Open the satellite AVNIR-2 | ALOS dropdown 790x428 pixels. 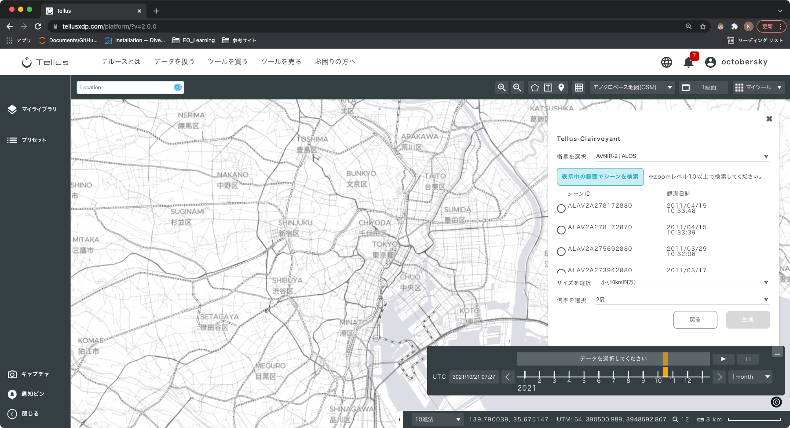[682, 157]
